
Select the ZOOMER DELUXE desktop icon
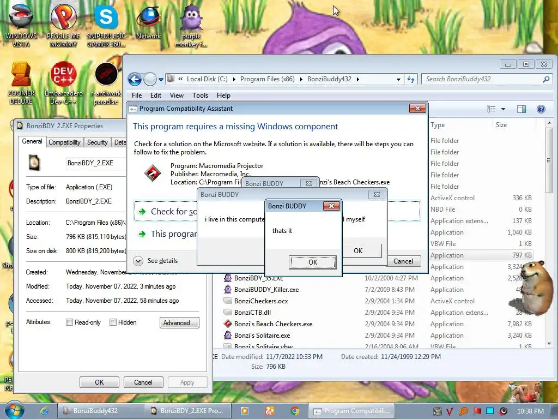[21, 83]
